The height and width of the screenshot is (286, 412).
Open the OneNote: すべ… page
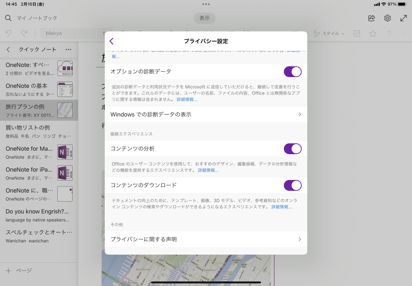tap(39, 68)
